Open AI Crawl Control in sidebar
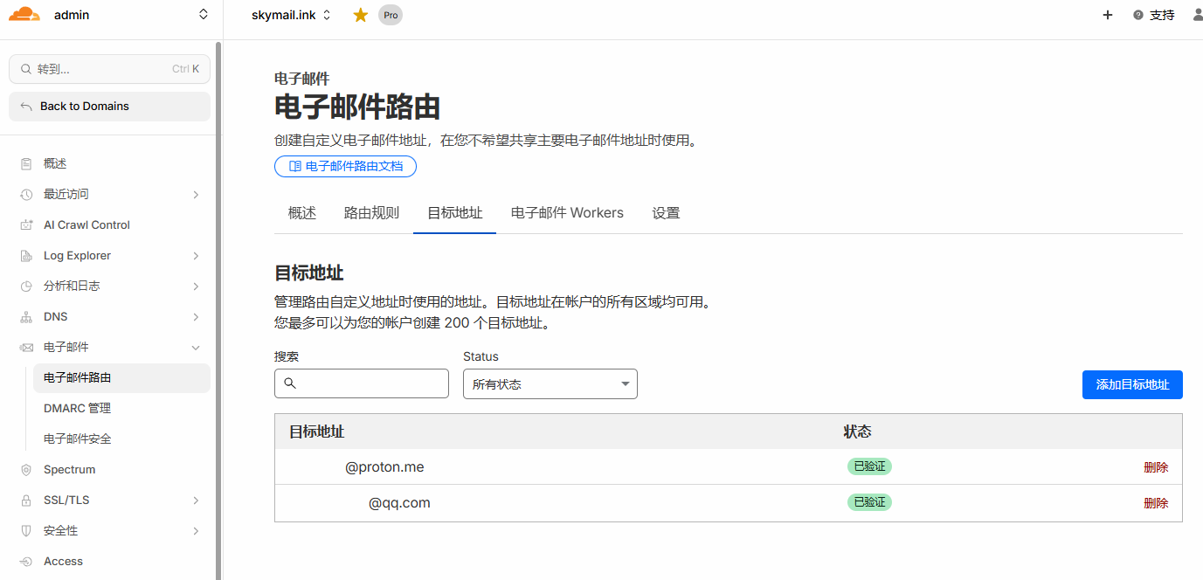 point(86,224)
